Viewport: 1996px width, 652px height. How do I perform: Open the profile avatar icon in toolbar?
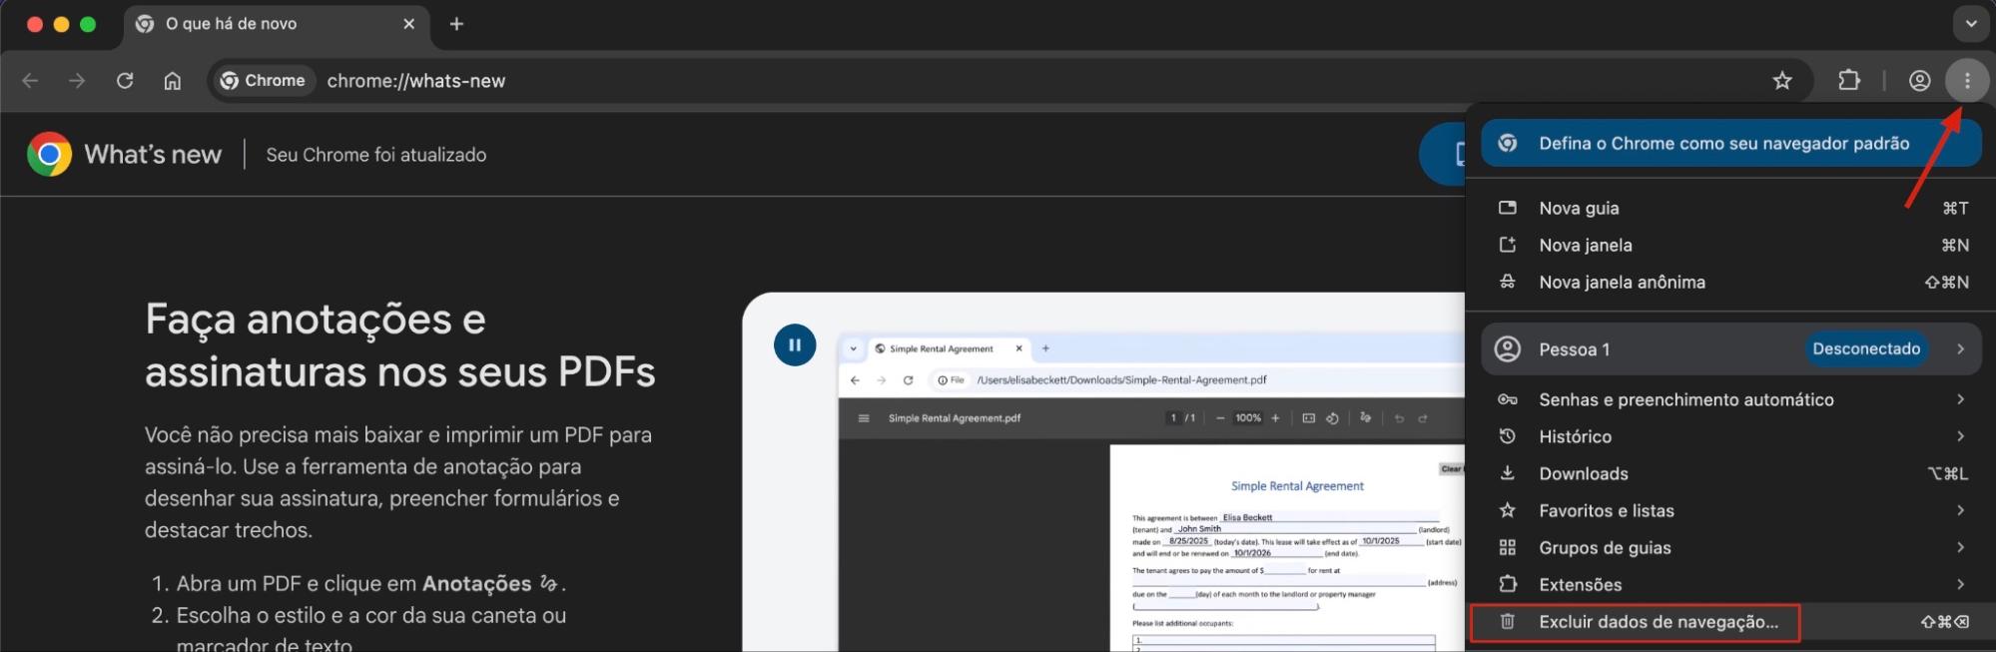pyautogui.click(x=1919, y=81)
